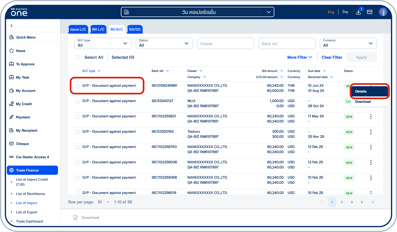Check the row checkbox for bill IBC0108249961

[77, 86]
